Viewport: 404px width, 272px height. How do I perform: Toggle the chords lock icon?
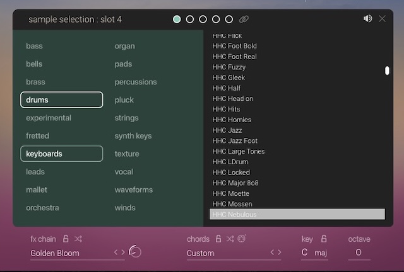[218, 239]
